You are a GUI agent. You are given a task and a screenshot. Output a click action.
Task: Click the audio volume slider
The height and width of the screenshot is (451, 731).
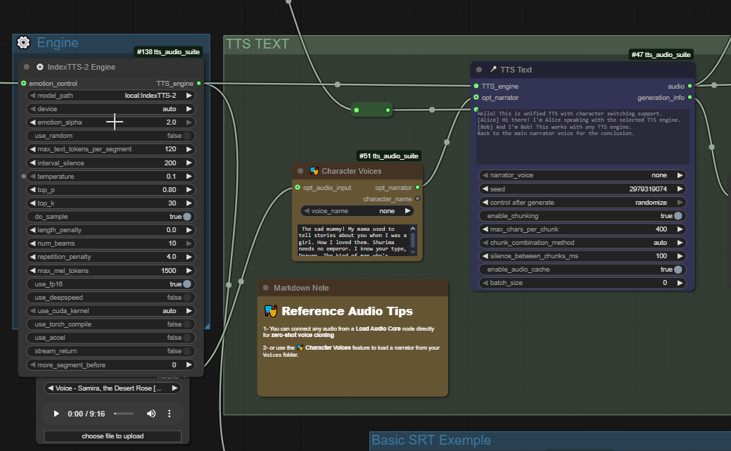pos(124,414)
